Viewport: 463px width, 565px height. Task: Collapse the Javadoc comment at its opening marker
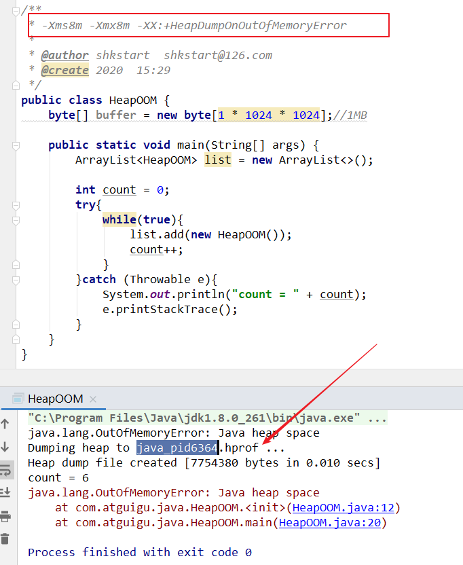(16, 12)
